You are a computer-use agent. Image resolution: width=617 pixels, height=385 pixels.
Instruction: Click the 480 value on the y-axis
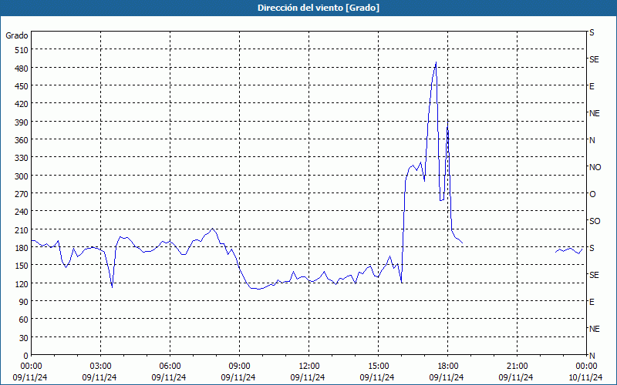pos(22,69)
